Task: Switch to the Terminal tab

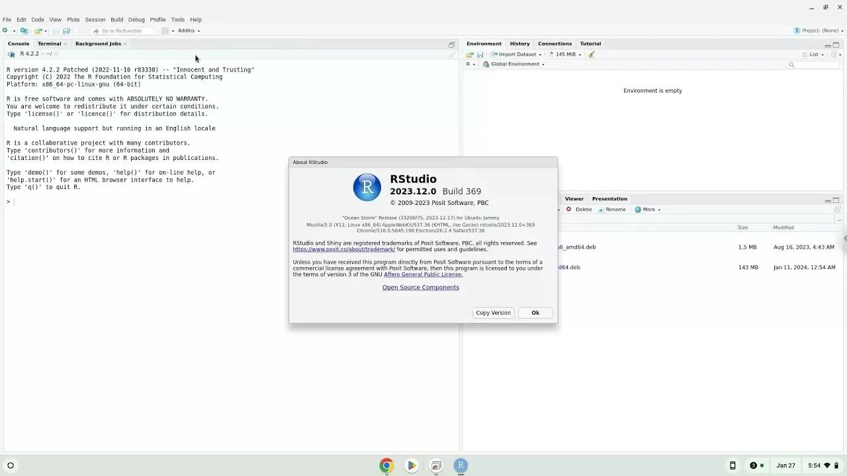Action: (49, 43)
